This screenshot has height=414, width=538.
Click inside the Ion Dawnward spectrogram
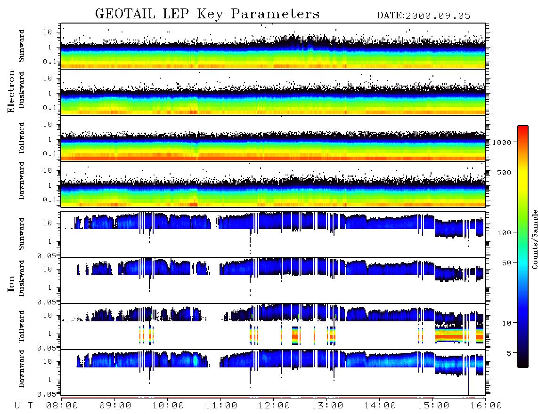(273, 372)
